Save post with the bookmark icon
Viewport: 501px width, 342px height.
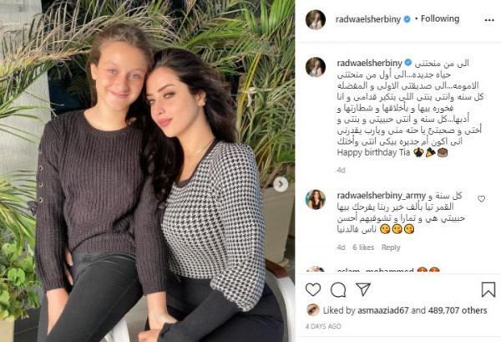pos(488,289)
